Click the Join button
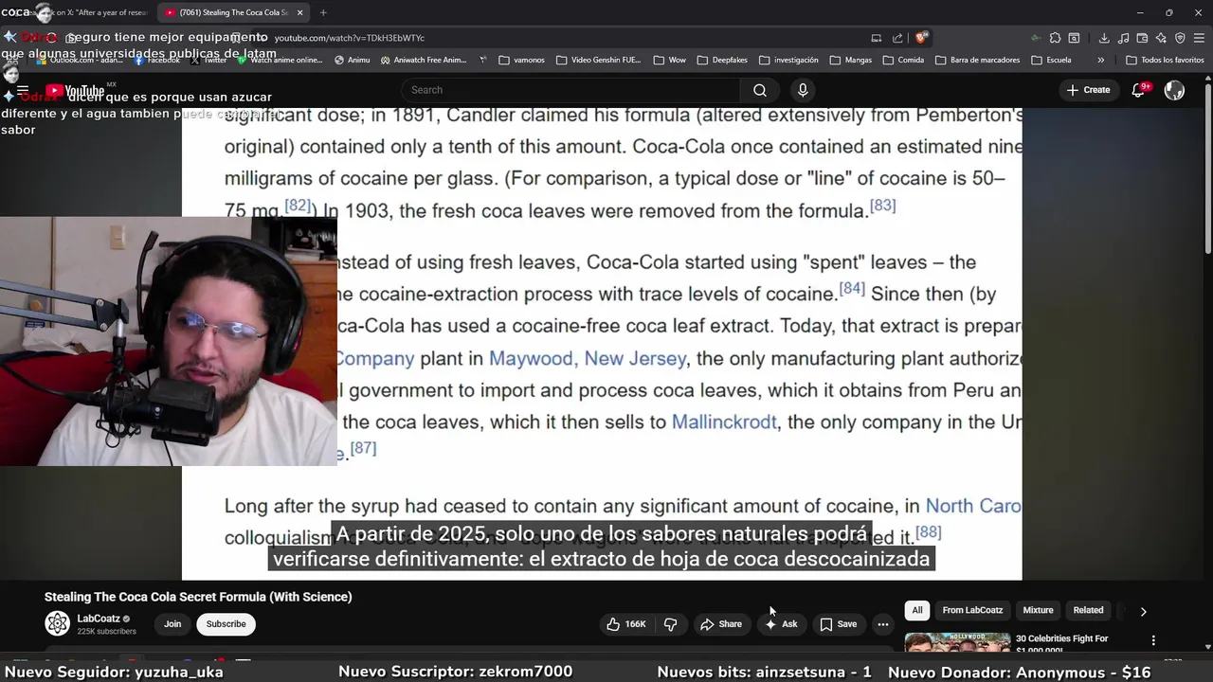Image resolution: width=1213 pixels, height=682 pixels. pos(172,623)
